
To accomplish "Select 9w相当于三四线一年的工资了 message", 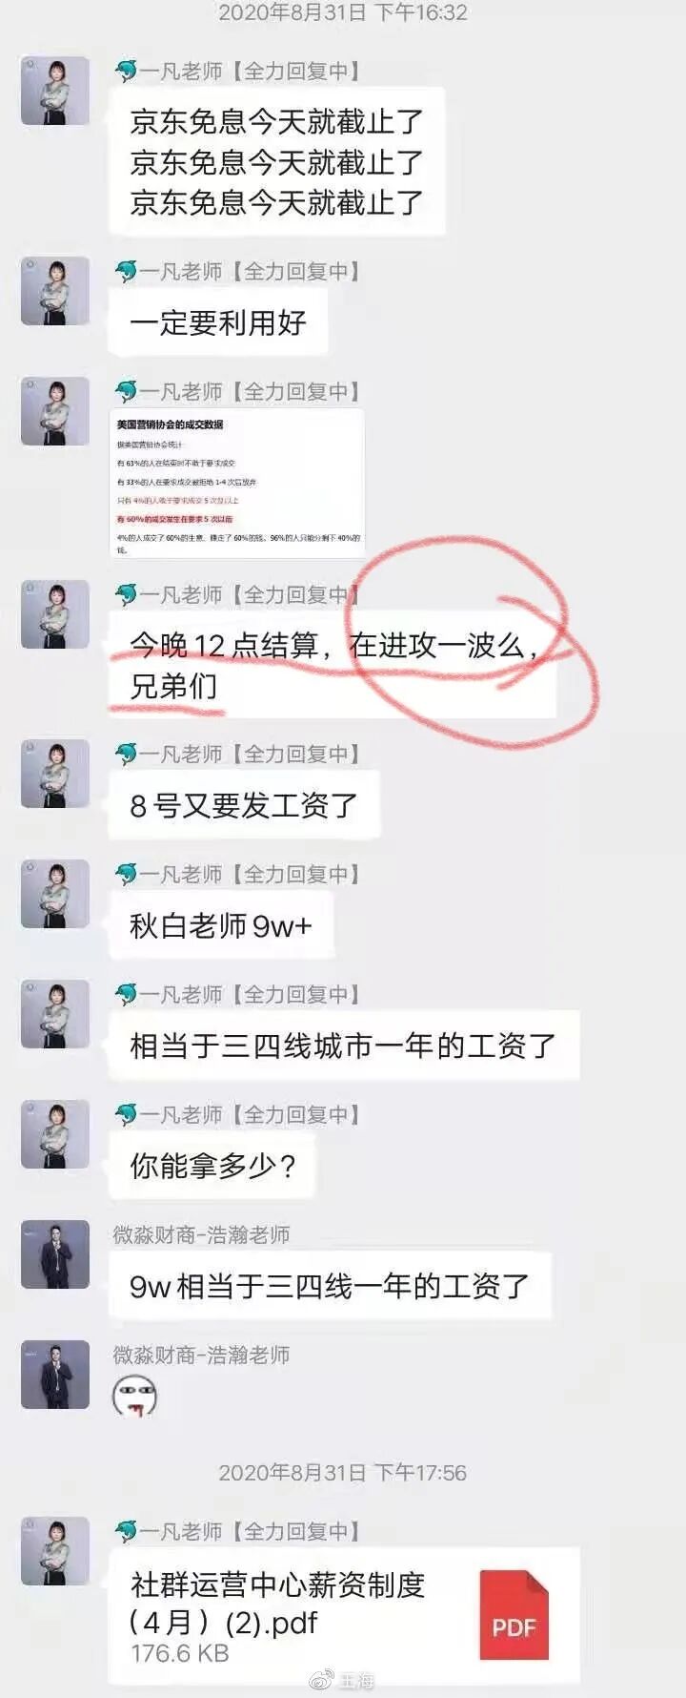I will 331,1286.
